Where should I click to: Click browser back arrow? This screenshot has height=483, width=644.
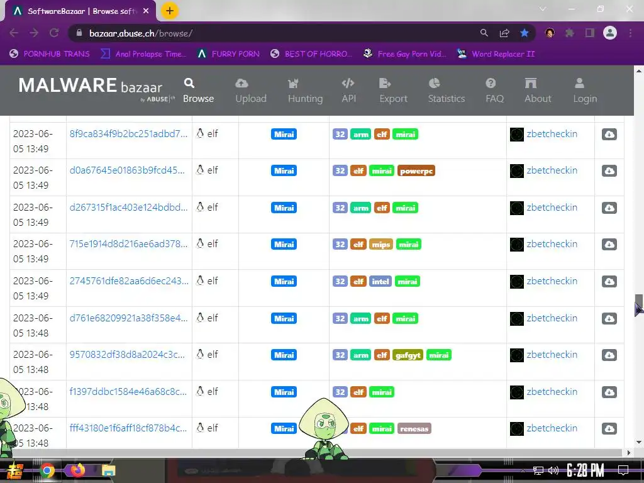pos(14,33)
